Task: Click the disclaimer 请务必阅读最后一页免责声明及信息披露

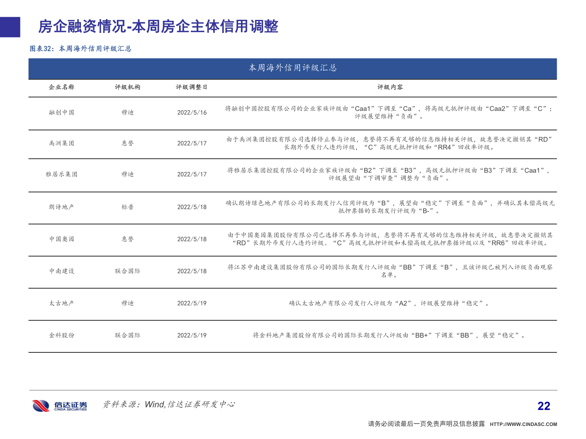Action: pos(426,424)
